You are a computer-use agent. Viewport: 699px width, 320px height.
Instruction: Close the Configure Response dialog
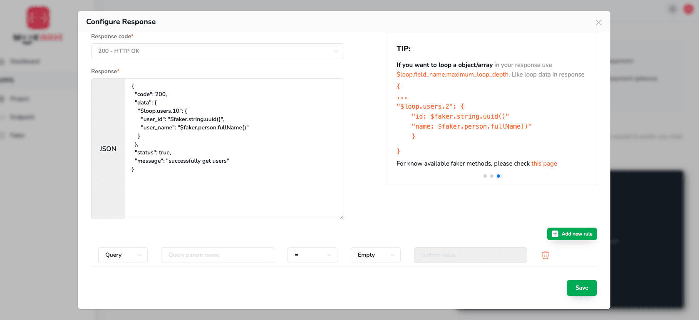click(x=598, y=22)
